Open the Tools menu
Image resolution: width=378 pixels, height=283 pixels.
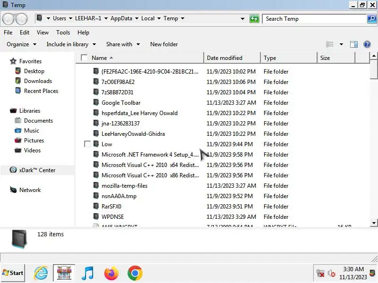[x=63, y=33]
